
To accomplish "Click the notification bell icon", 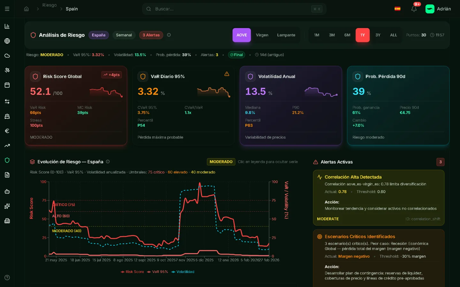I will [x=414, y=9].
